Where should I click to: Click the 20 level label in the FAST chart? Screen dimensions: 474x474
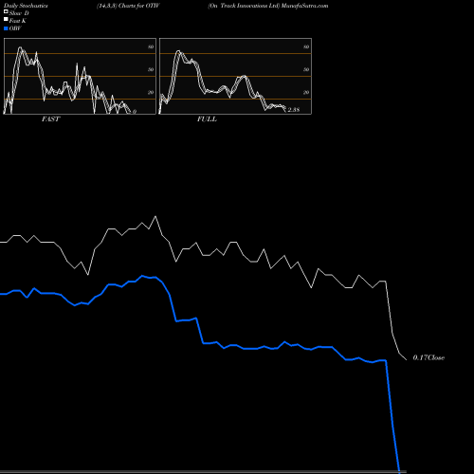click(151, 92)
